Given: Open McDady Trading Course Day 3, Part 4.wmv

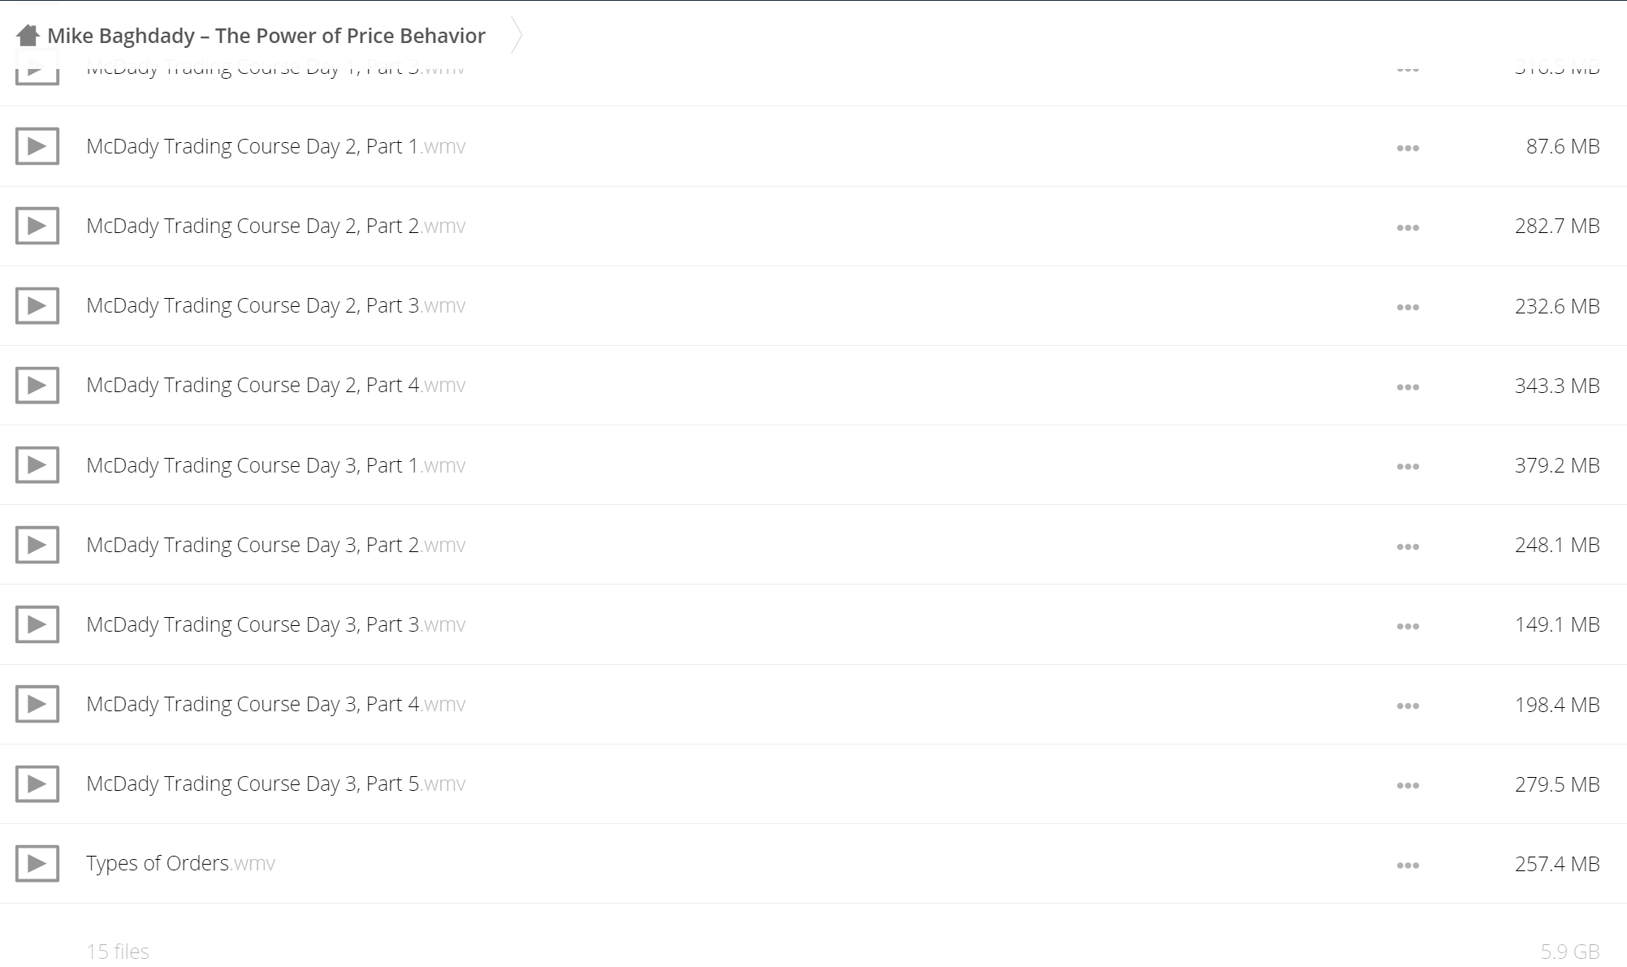Looking at the screenshot, I should [276, 704].
